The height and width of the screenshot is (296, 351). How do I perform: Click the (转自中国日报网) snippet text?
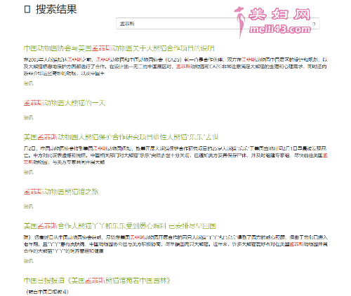[x=48, y=292]
